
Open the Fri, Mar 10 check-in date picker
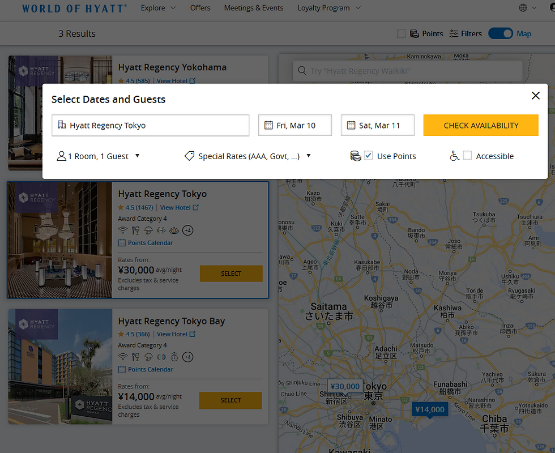coord(295,125)
